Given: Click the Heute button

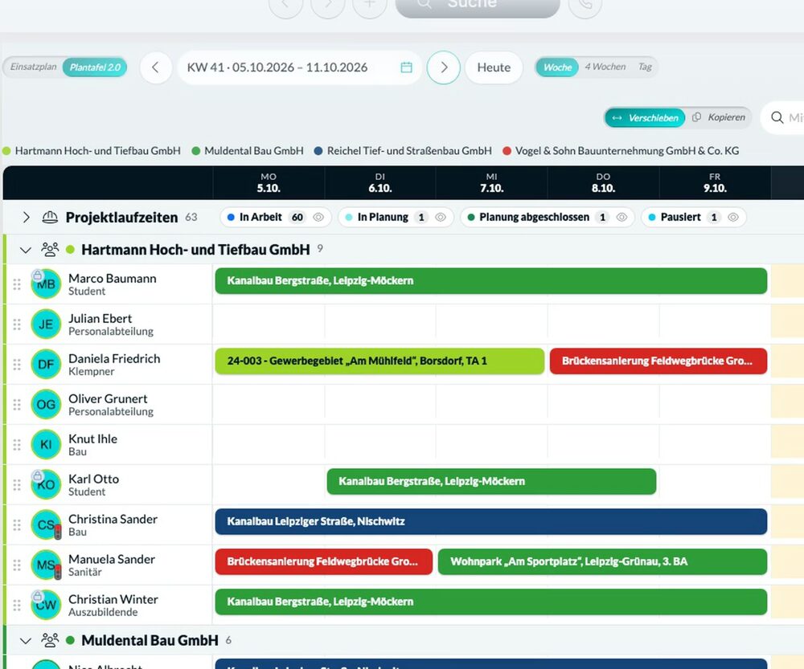Looking at the screenshot, I should 494,67.
